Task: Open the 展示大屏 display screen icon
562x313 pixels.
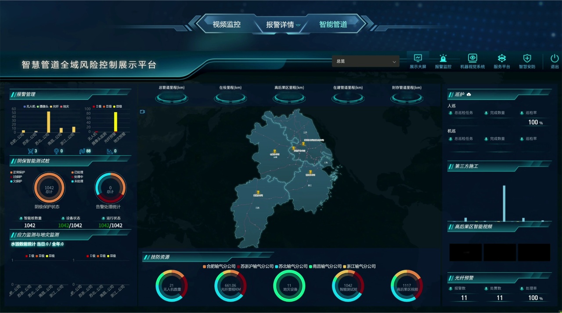Action: (x=418, y=58)
